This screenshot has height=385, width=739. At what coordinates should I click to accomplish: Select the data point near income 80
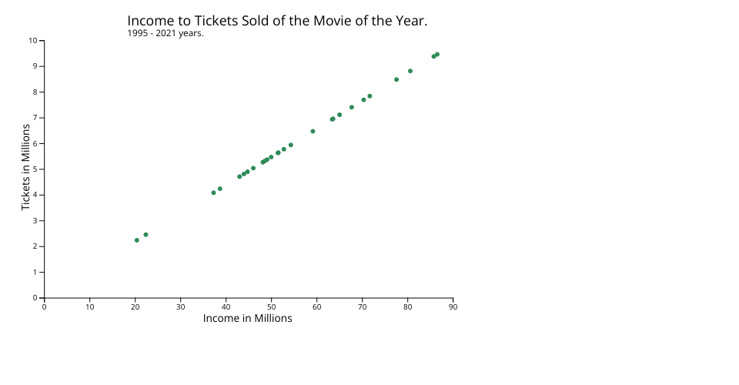[x=410, y=71]
